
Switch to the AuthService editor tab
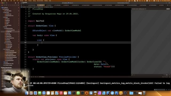pos(67,5)
